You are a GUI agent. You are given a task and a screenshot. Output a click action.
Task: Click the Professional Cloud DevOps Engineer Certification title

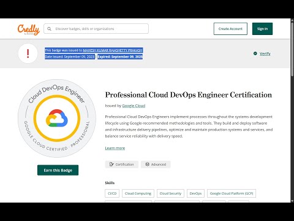(x=189, y=95)
